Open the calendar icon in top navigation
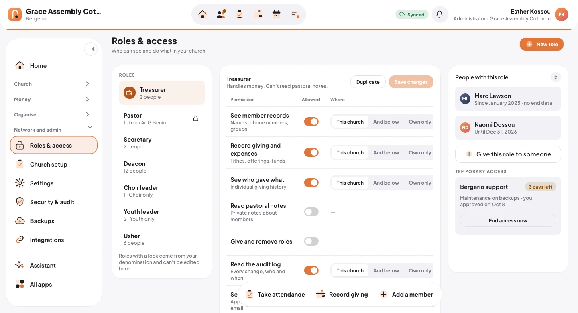The width and height of the screenshot is (578, 313). [277, 14]
